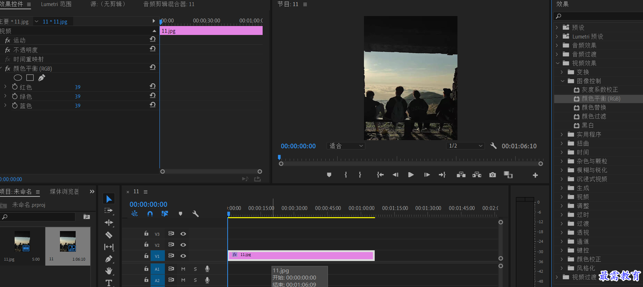Step back one frame
This screenshot has width=643, height=287.
point(395,175)
